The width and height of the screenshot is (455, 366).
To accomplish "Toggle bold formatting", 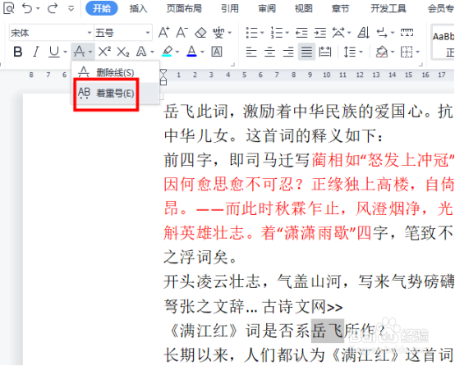I will 18,53.
